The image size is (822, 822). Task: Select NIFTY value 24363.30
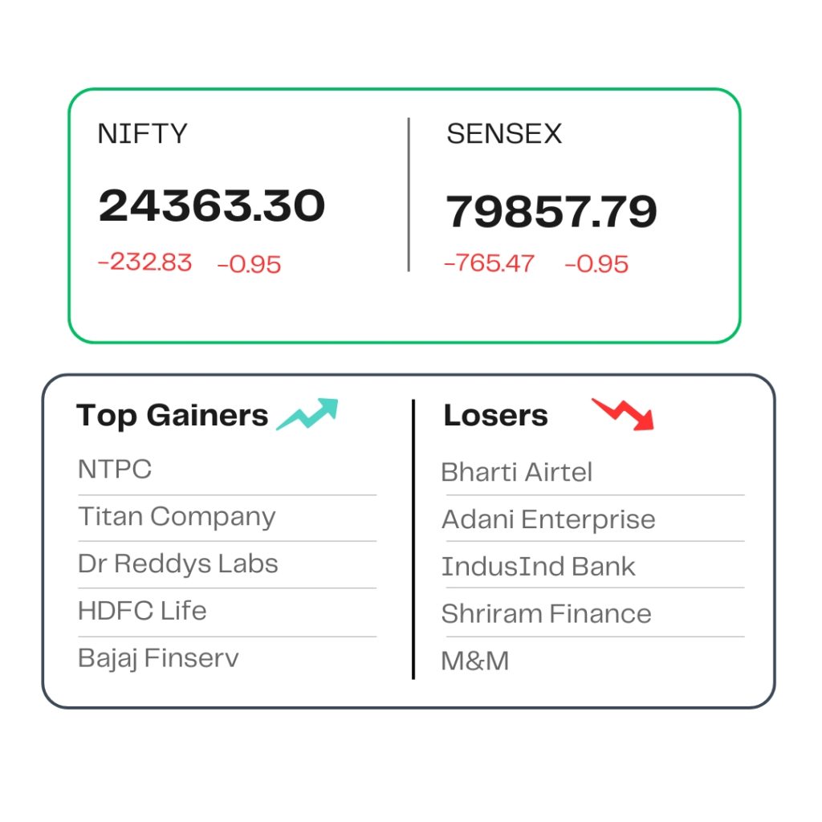tap(212, 205)
